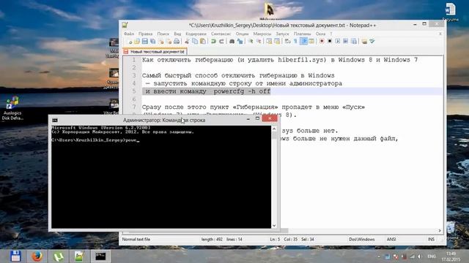The image size is (469, 263).
Task: Open the Плагины menu
Action: coord(303,34)
